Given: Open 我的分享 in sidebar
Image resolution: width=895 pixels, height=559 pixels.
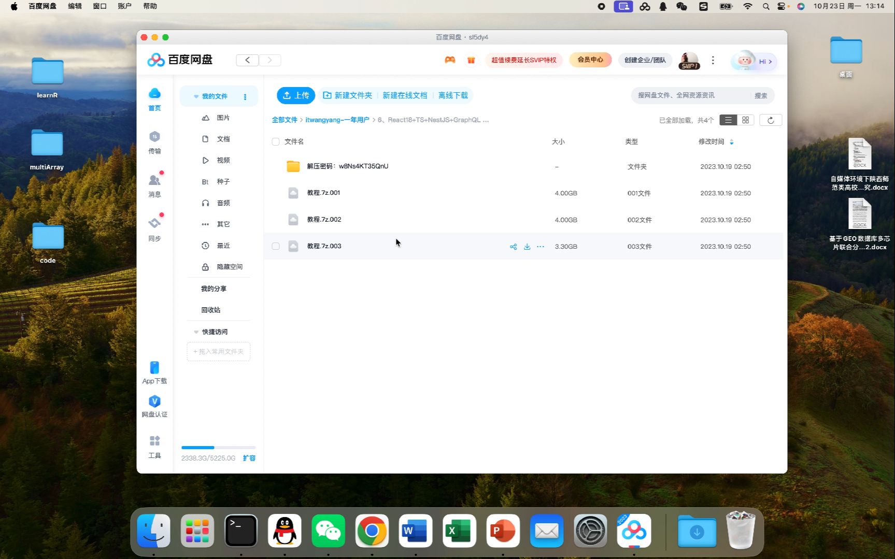Looking at the screenshot, I should pos(214,289).
